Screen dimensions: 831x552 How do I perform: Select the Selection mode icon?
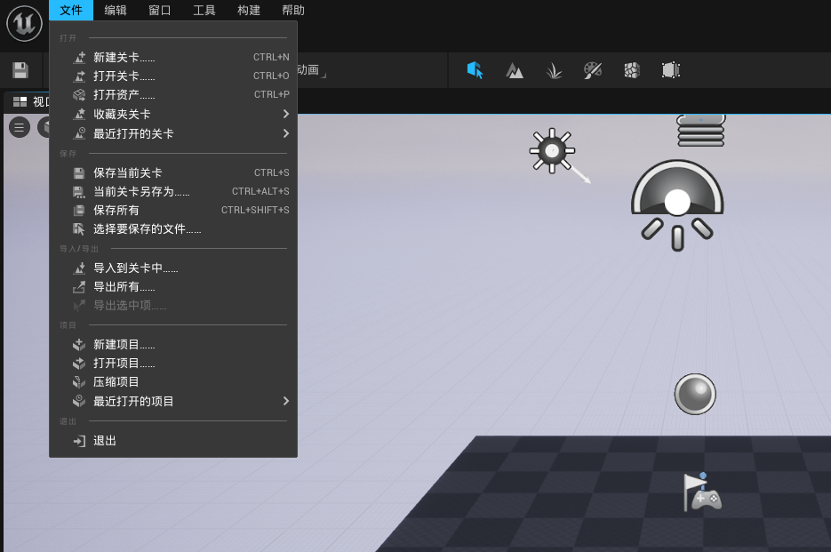click(475, 70)
